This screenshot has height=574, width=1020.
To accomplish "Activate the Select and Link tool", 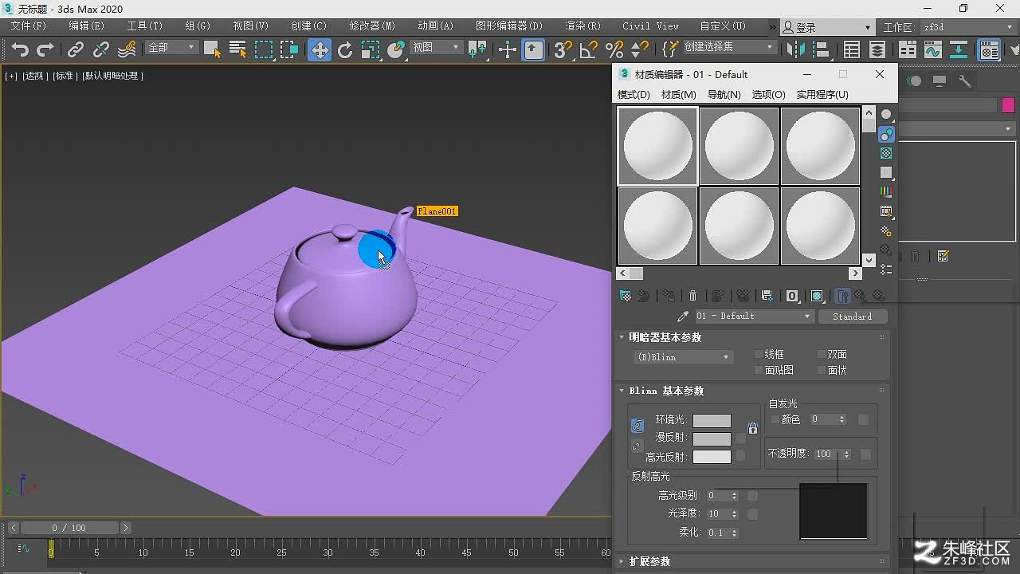I will [76, 50].
